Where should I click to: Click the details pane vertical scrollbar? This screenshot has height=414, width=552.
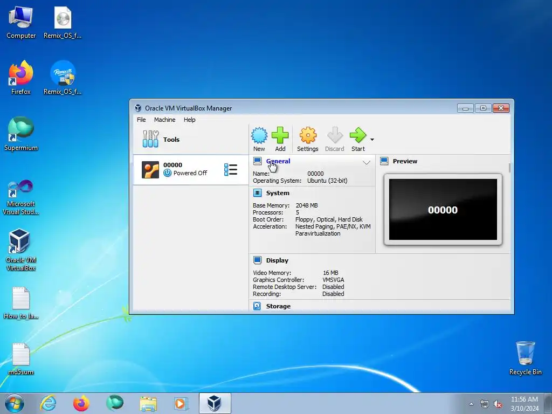tap(509, 168)
